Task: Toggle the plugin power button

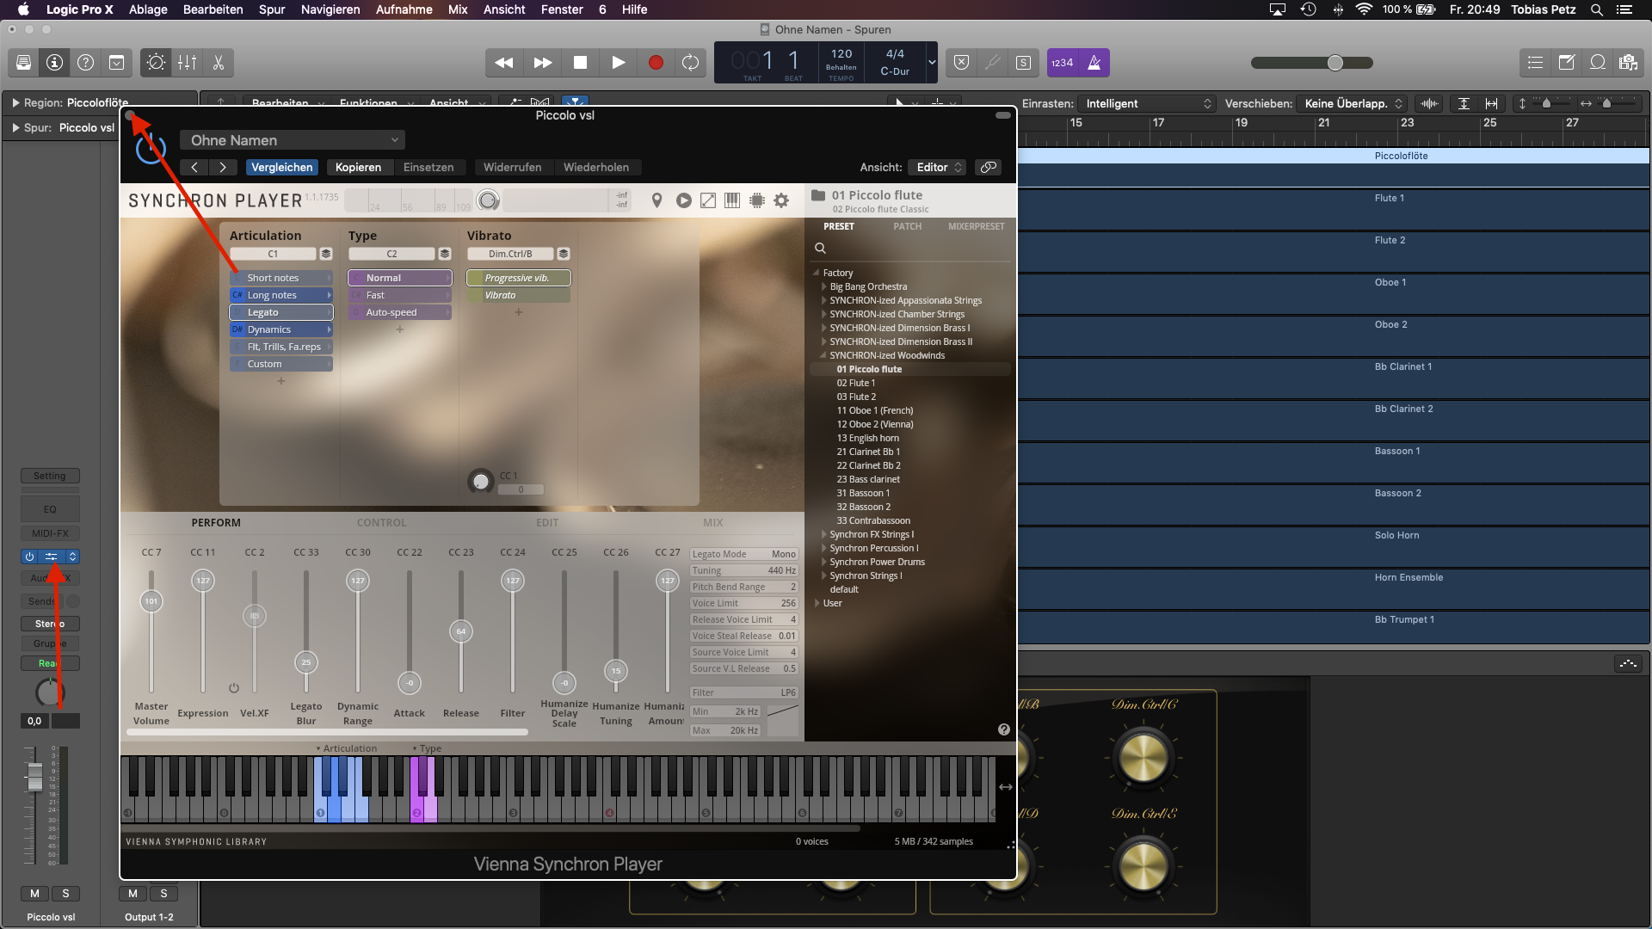Action: click(x=151, y=149)
